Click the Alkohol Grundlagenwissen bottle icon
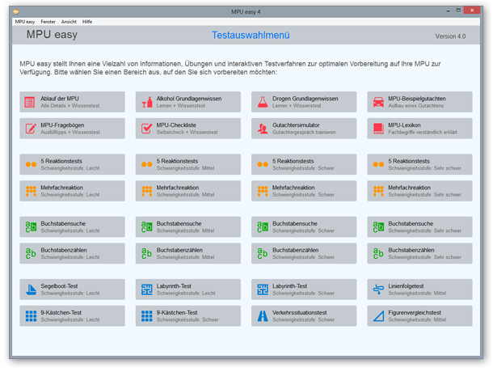The image size is (493, 368). [146, 102]
